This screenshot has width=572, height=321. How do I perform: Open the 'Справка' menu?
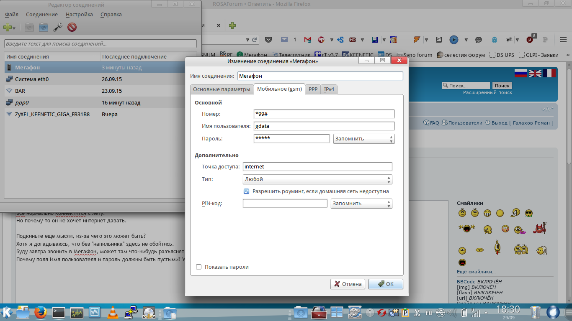111,14
